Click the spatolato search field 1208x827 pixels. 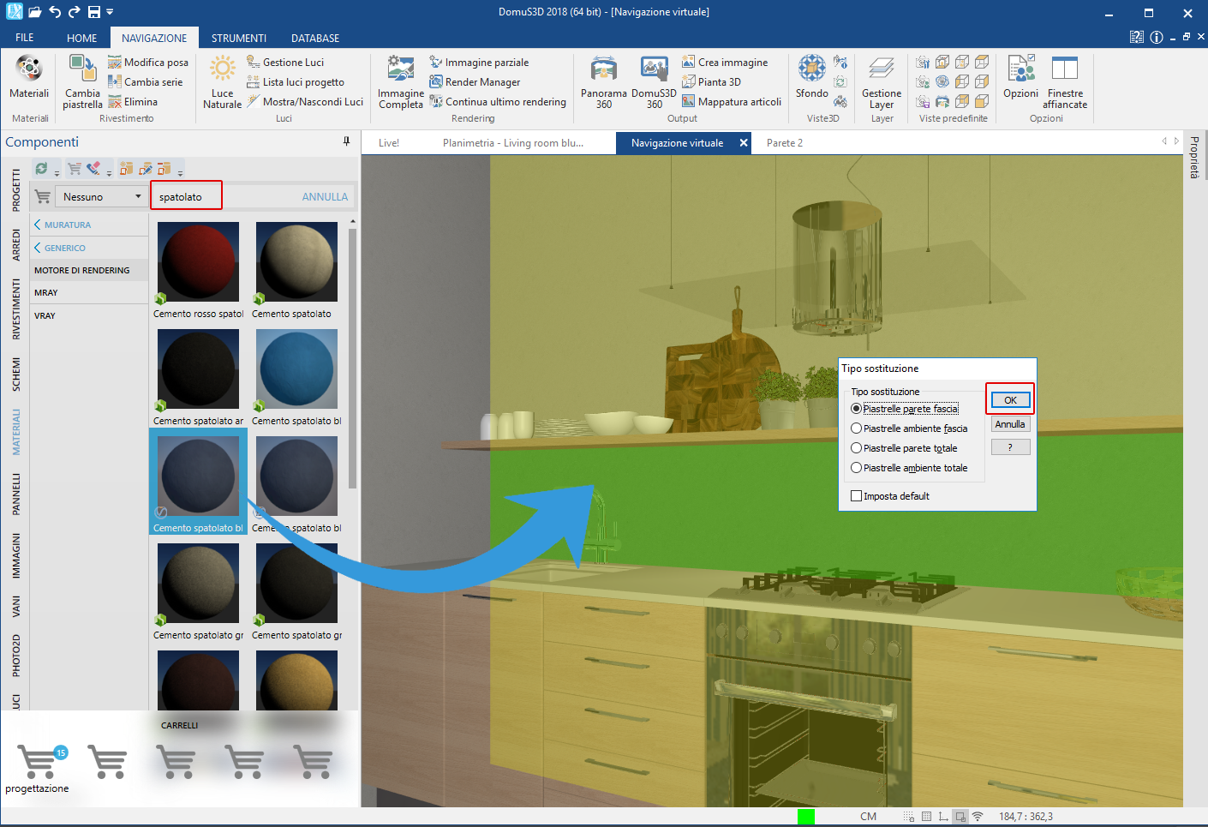(187, 196)
